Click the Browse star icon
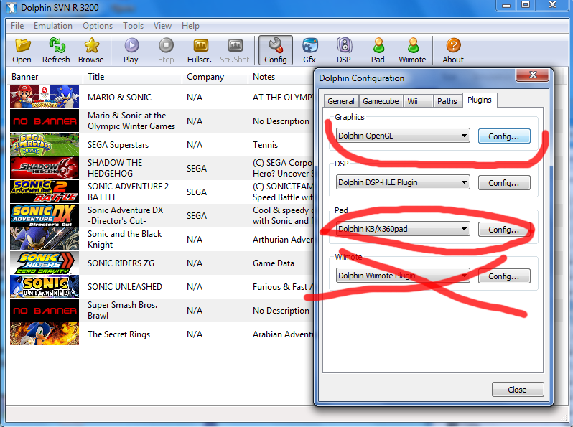This screenshot has height=427, width=573. pos(91,50)
